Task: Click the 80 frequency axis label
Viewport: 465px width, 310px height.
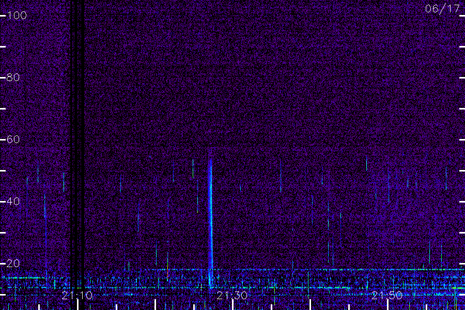Action: point(13,78)
